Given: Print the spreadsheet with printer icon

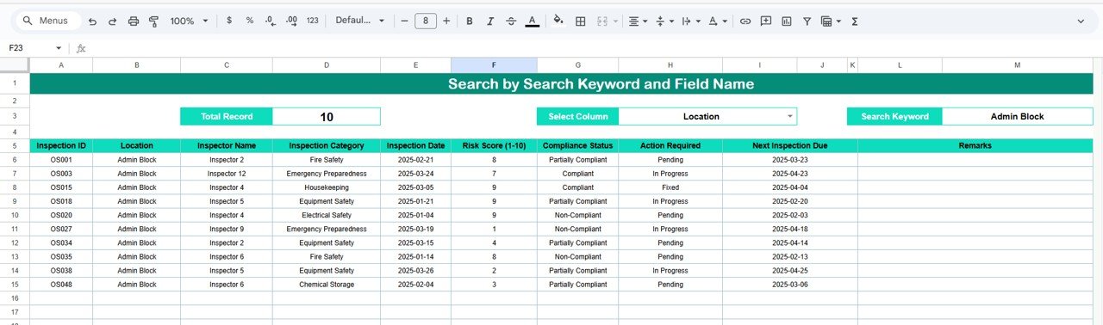Looking at the screenshot, I should (133, 21).
